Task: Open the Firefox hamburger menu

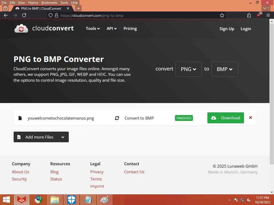Action: click(268, 15)
